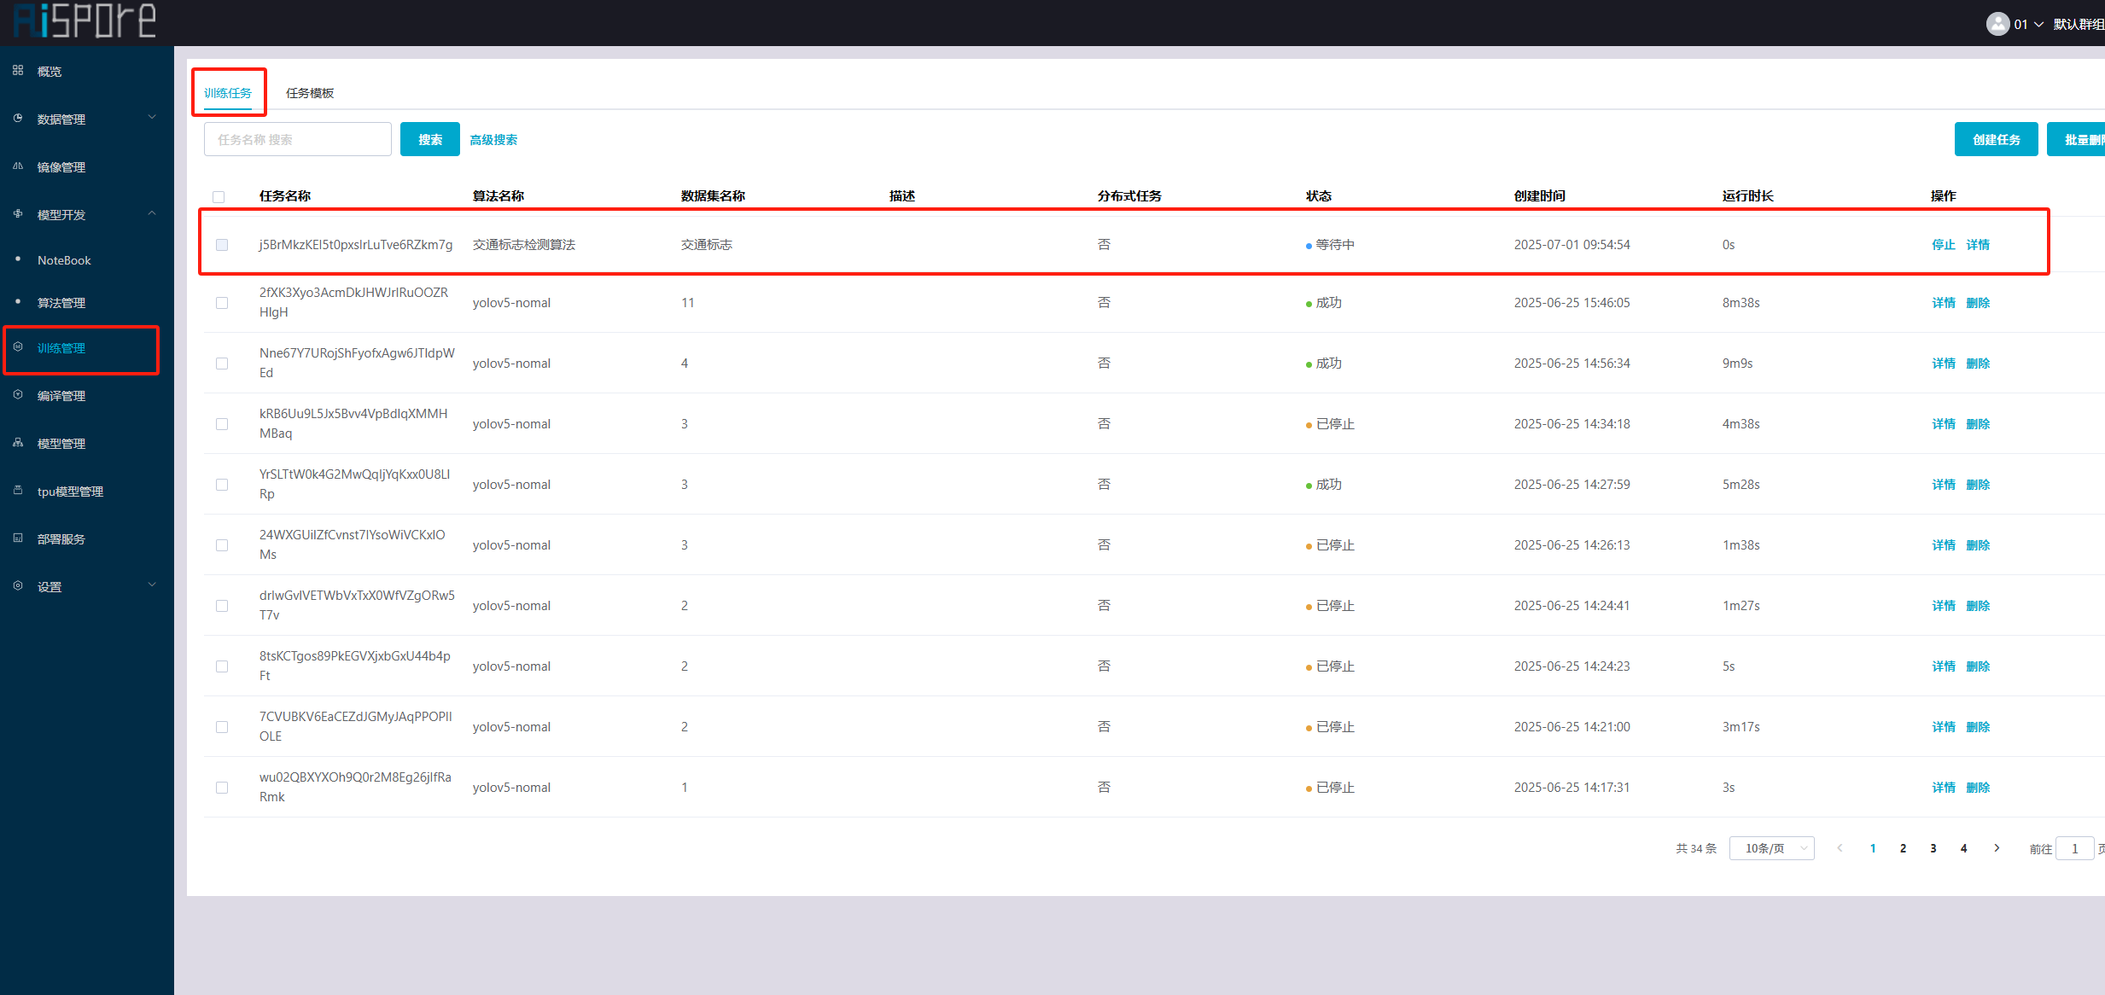Click the 镜像管理 sidebar icon
The height and width of the screenshot is (995, 2105).
(18, 166)
